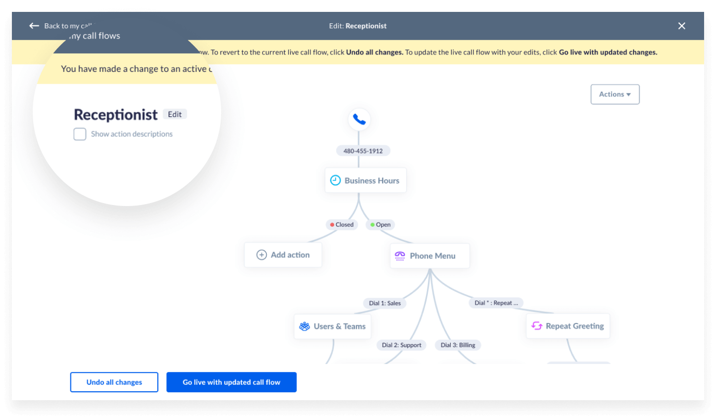
Task: Click the plus icon in Add action
Action: coord(261,255)
